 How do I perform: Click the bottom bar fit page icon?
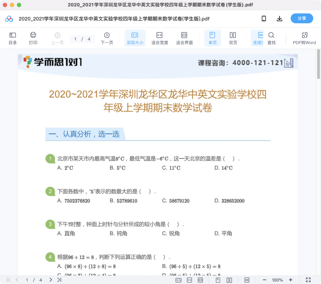[x=200, y=280]
